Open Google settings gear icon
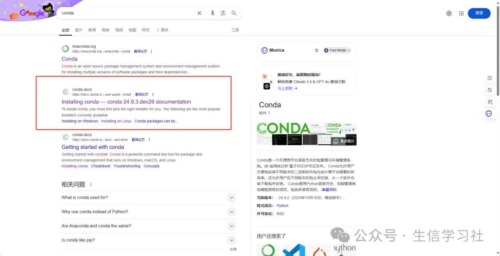The height and width of the screenshot is (256, 500). tap(449, 13)
